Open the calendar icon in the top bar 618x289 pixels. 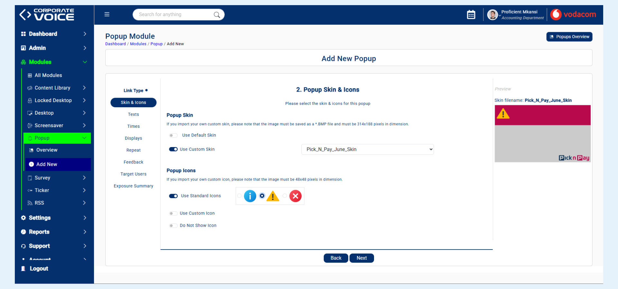click(x=471, y=14)
